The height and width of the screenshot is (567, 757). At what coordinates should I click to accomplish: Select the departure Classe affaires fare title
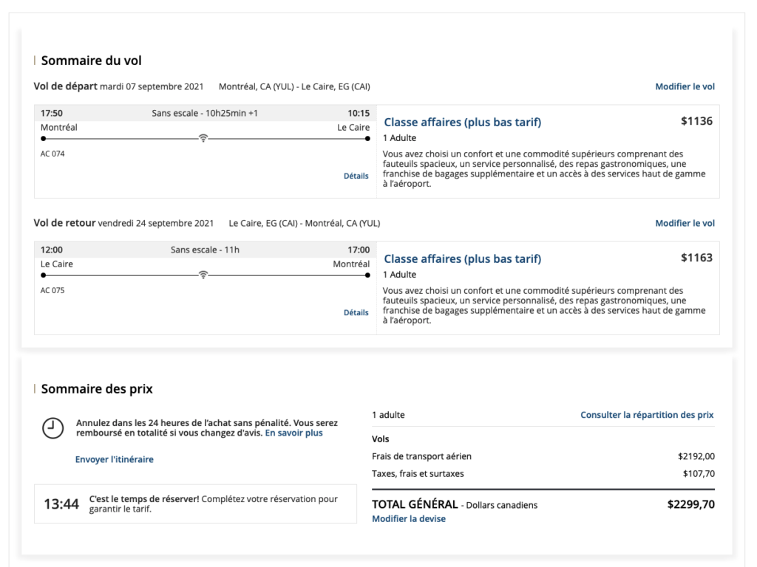click(x=462, y=123)
